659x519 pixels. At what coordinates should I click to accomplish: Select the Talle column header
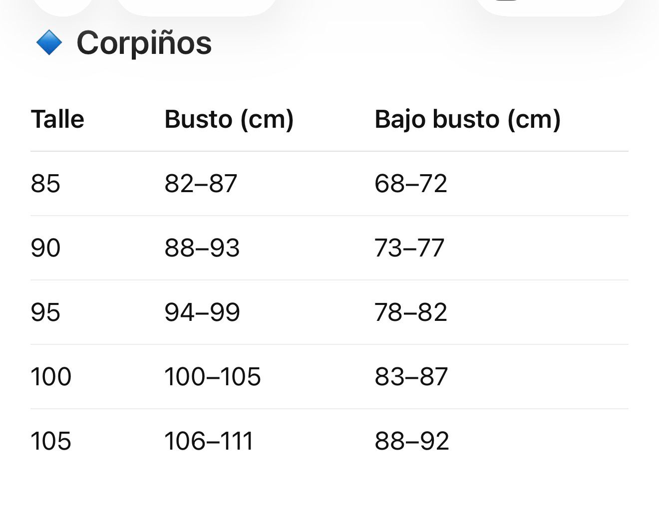point(57,119)
